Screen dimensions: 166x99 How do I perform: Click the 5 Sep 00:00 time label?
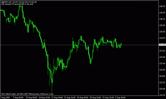(x=120, y=97)
